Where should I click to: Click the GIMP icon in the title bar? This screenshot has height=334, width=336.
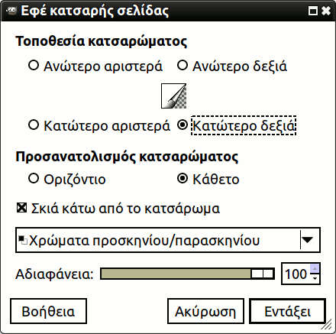(11, 11)
